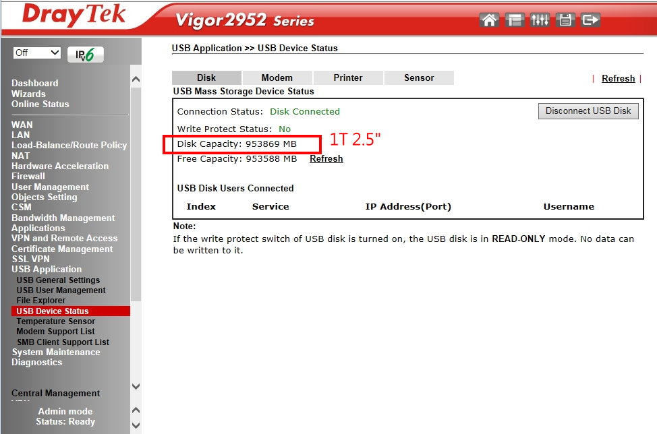
Task: Click the Username column header
Action: (569, 206)
